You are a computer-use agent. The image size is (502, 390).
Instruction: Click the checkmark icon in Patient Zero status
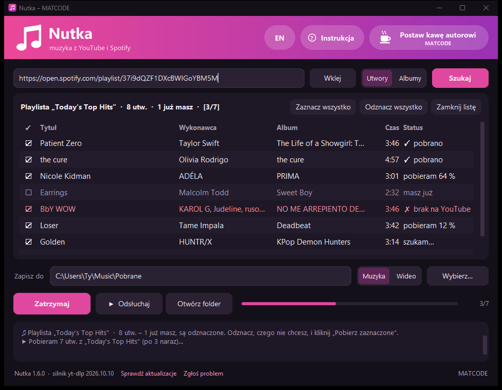407,143
